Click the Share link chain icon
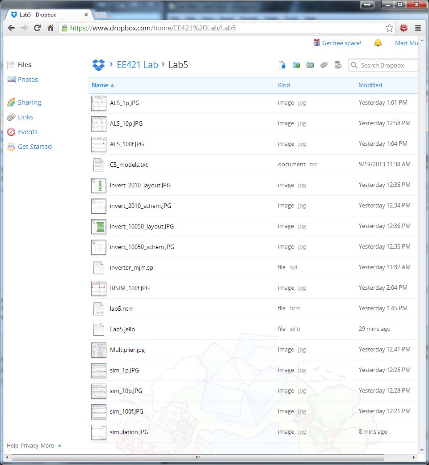 tap(324, 65)
